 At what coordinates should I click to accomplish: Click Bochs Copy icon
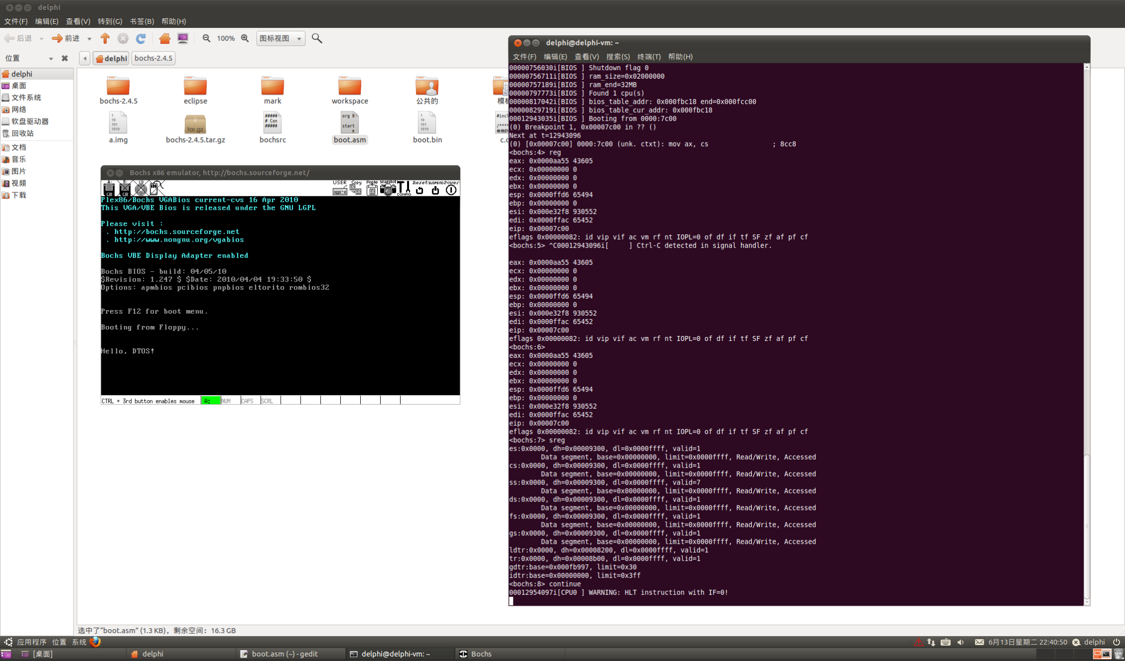[356, 189]
